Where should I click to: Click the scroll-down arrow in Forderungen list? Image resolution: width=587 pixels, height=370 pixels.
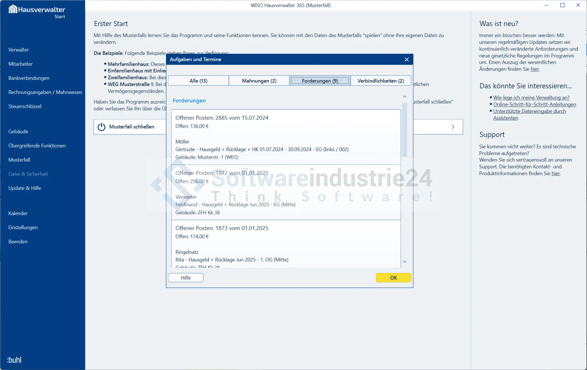pyautogui.click(x=404, y=262)
